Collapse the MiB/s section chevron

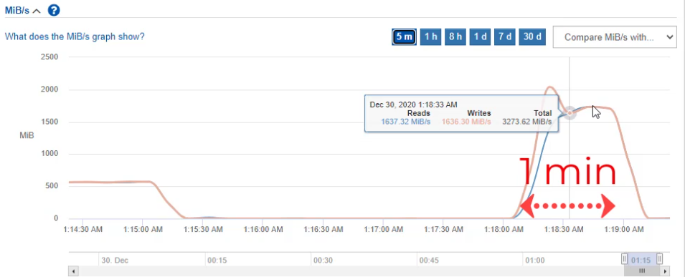[37, 11]
